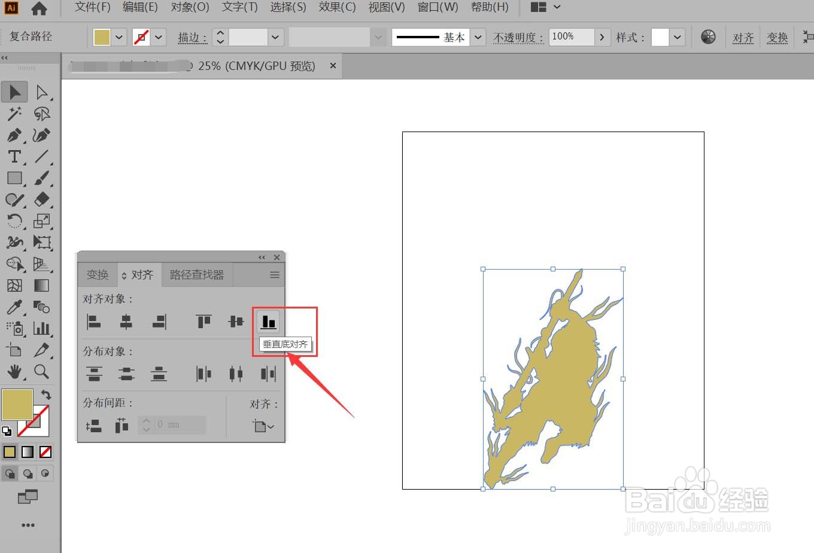This screenshot has height=553, width=814.
Task: Toggle None fill mode button
Action: point(45,453)
